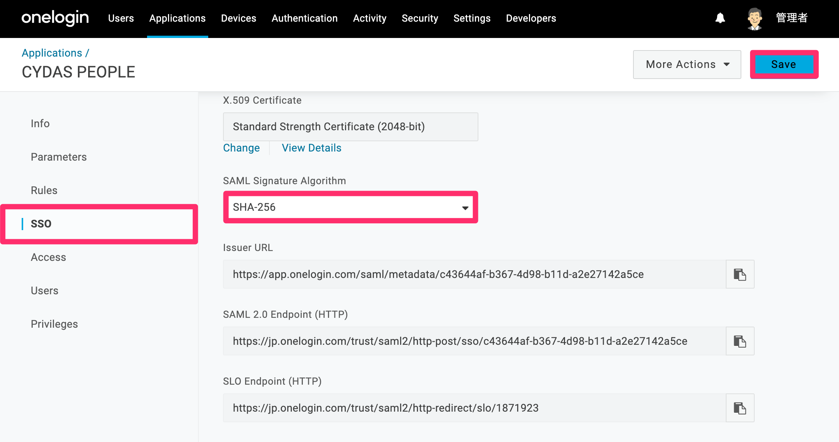Open the More Actions dropdown
Screen dimensions: 839x442
coord(687,65)
